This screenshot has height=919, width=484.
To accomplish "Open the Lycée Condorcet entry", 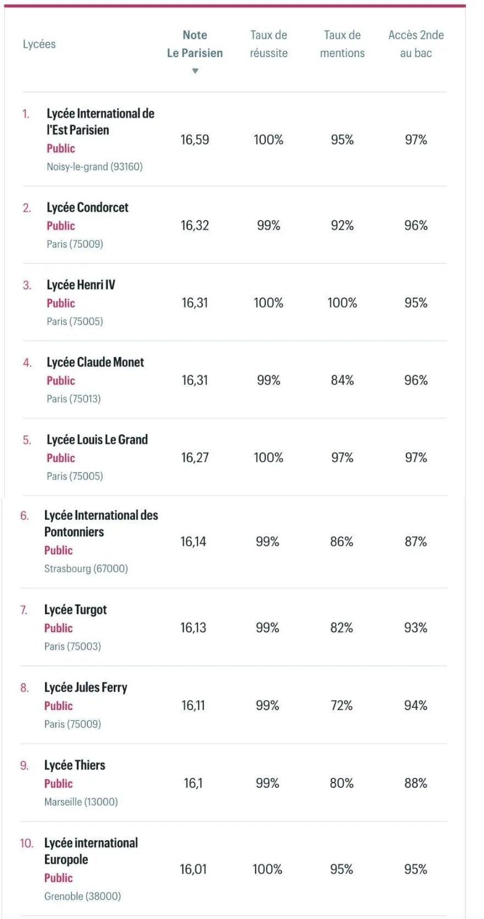I will (87, 207).
